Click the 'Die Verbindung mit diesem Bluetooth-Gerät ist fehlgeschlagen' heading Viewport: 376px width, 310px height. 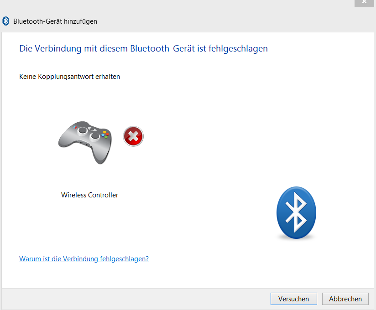click(x=143, y=49)
